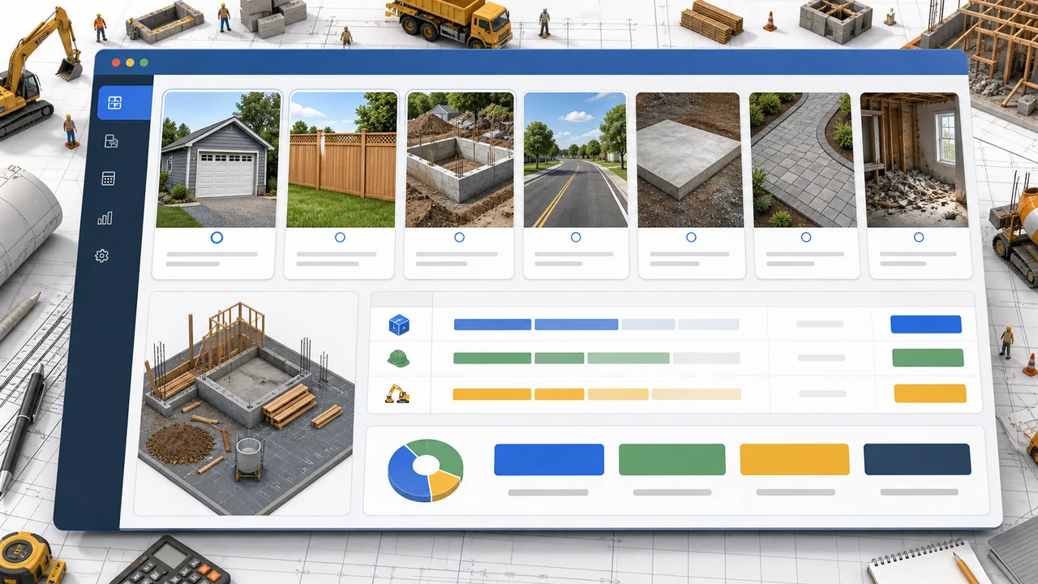Select the concrete slab project thumbnail
1038x584 pixels.
pyautogui.click(x=689, y=160)
